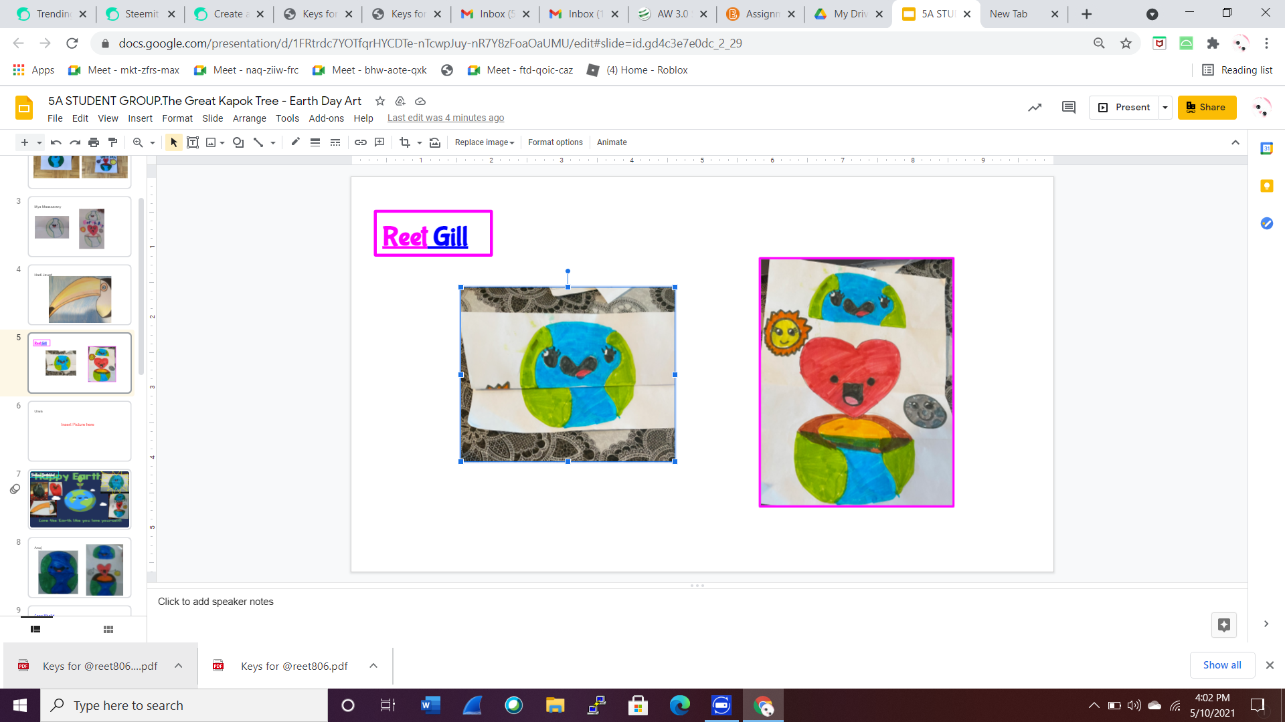The height and width of the screenshot is (722, 1285).
Task: Open the Format menu
Action: (x=177, y=118)
